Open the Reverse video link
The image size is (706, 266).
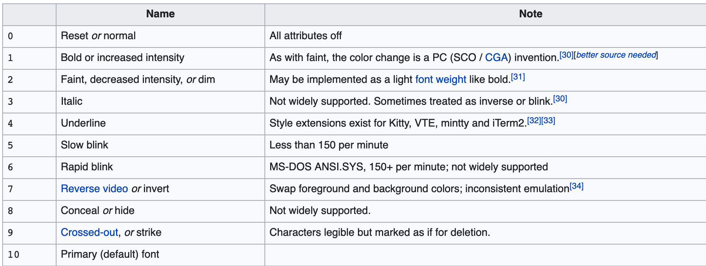pyautogui.click(x=95, y=189)
